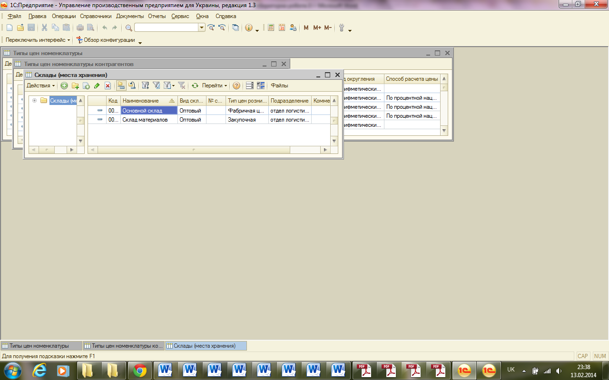Click the refresh list icon in Склады
This screenshot has height=380, width=609.
coord(195,85)
